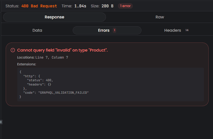This screenshot has height=139, width=213.
Task: Switch to the Response tab
Action: pyautogui.click(x=55, y=17)
